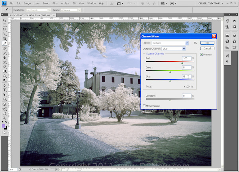The height and width of the screenshot is (172, 239).
Task: Select the Eraser tool
Action: click(x=4, y=66)
